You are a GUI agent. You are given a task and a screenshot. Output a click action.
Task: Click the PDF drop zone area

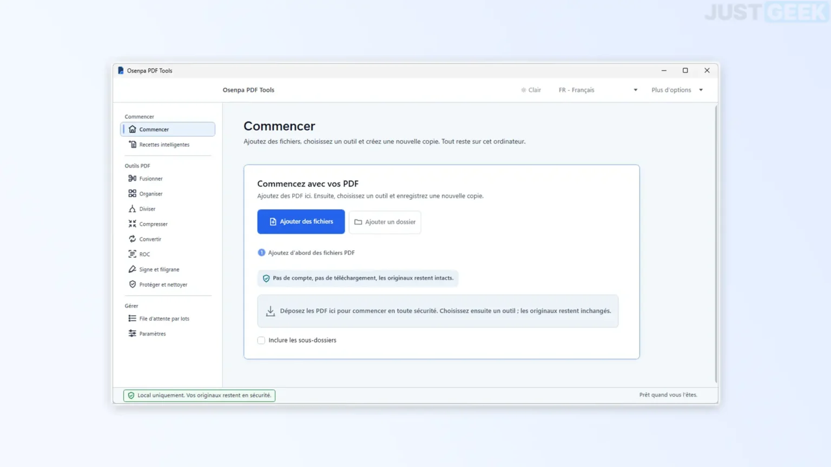pos(438,311)
